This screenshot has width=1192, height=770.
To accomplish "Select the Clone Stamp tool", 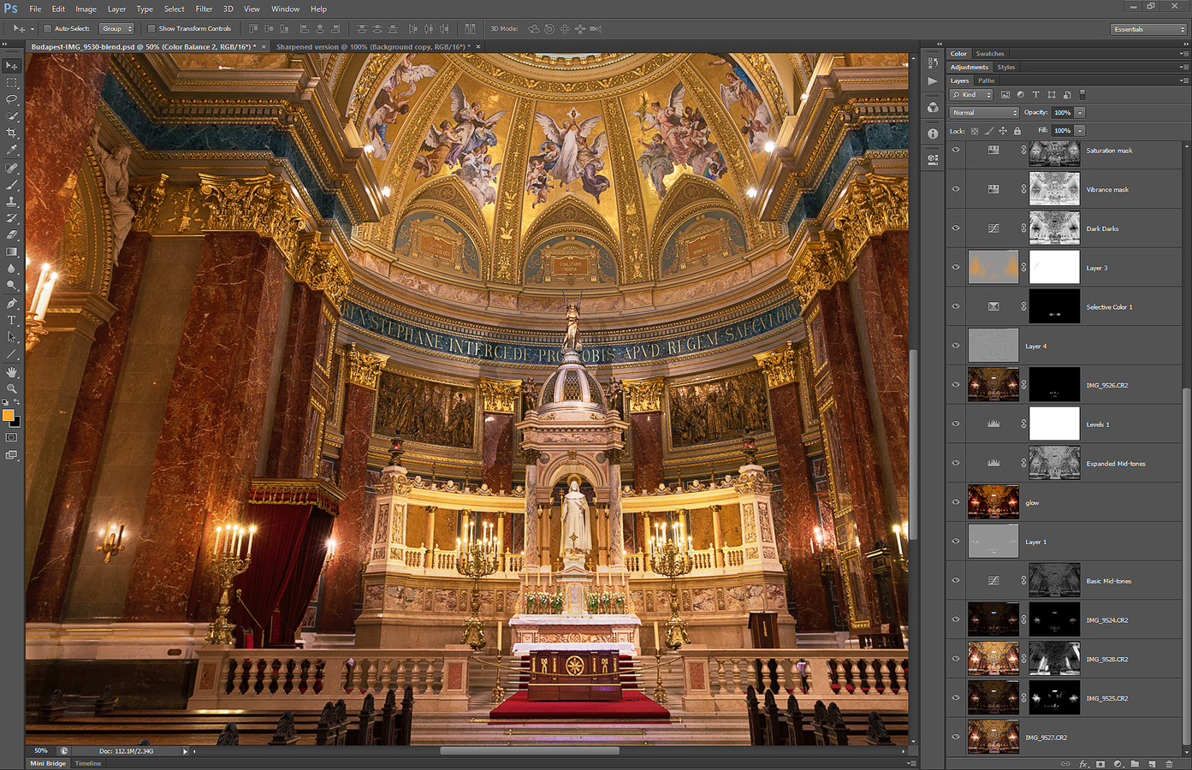I will click(x=11, y=202).
